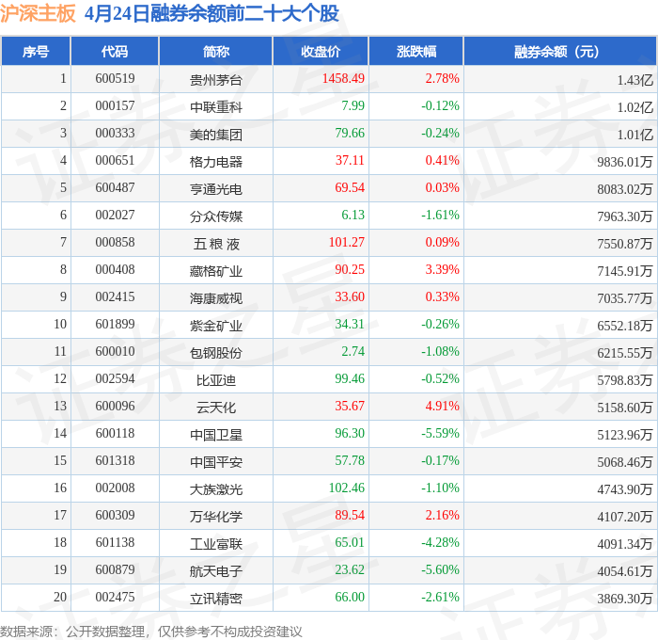658x640 pixels.
Task: Click closing price 101.27
Action: pos(347,242)
